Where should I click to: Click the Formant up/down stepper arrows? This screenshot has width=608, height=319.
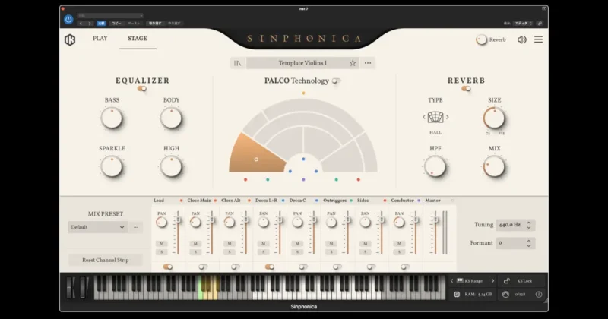pyautogui.click(x=528, y=243)
